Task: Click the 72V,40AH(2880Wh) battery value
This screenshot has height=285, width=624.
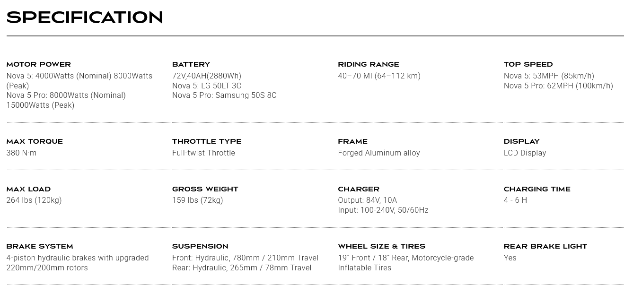Action: click(x=207, y=76)
